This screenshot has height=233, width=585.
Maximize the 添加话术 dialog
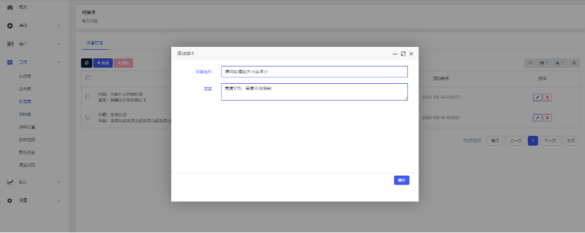click(x=403, y=53)
